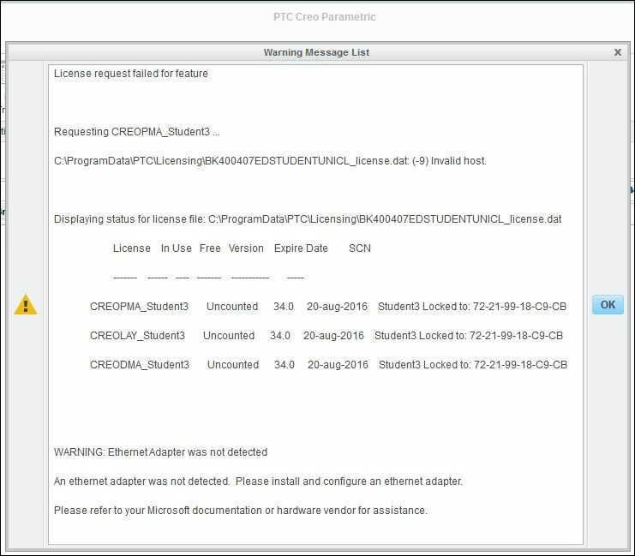635x556 pixels.
Task: Select the 'Requesting CREOPMA_Student3 ...' line
Action: point(137,132)
